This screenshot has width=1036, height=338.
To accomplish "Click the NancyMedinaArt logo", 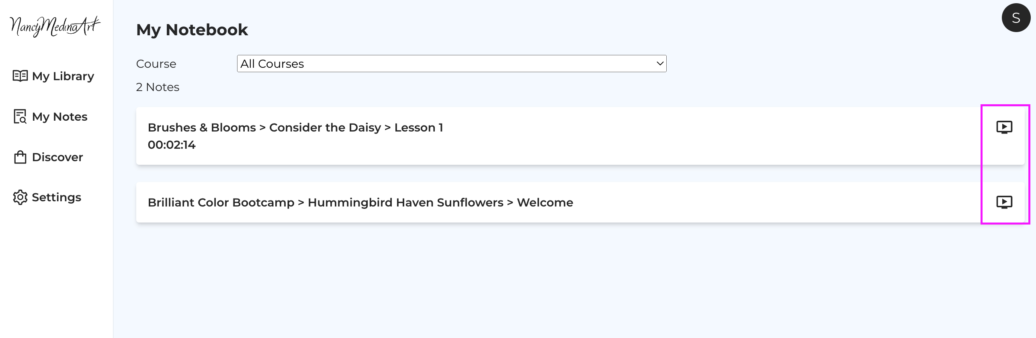I will click(55, 26).
